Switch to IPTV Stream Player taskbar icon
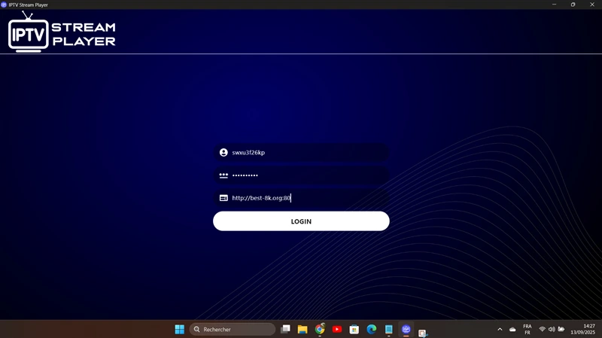 406,329
